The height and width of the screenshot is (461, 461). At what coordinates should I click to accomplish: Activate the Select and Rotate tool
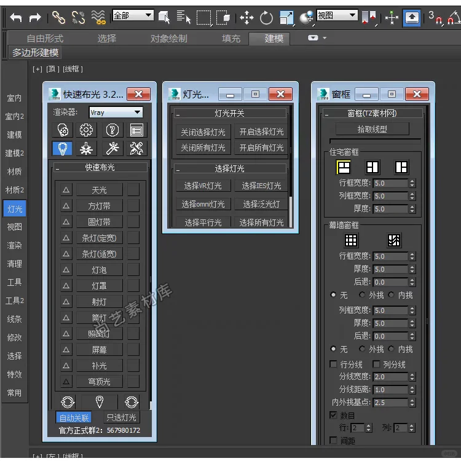[x=266, y=18]
